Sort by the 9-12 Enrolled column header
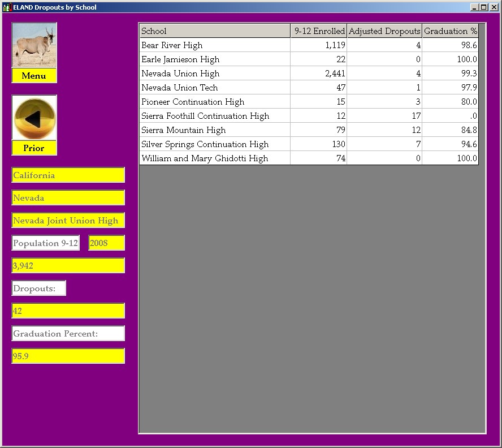The width and height of the screenshot is (502, 448). point(318,31)
